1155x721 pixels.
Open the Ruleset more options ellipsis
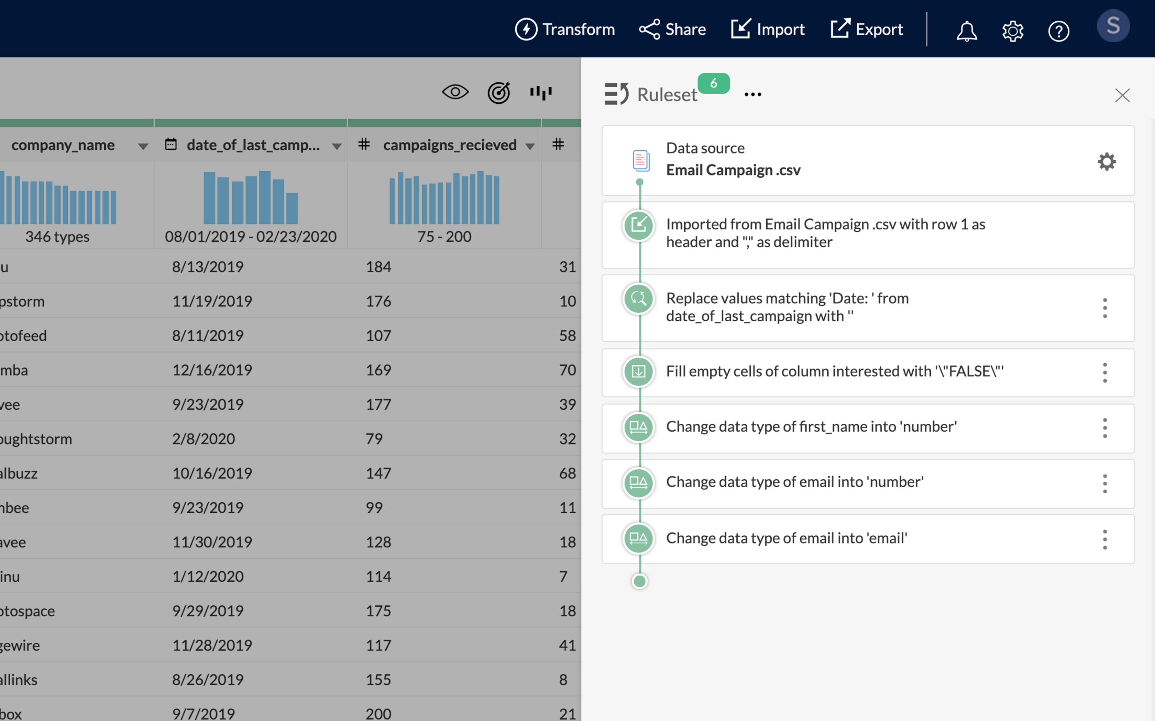point(753,94)
